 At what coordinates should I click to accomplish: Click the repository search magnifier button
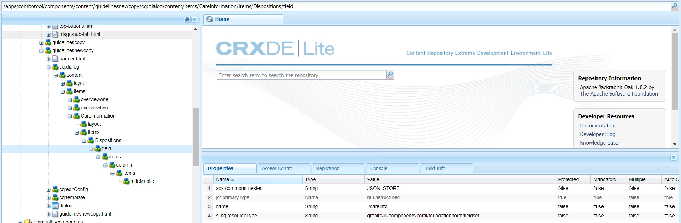[x=390, y=75]
